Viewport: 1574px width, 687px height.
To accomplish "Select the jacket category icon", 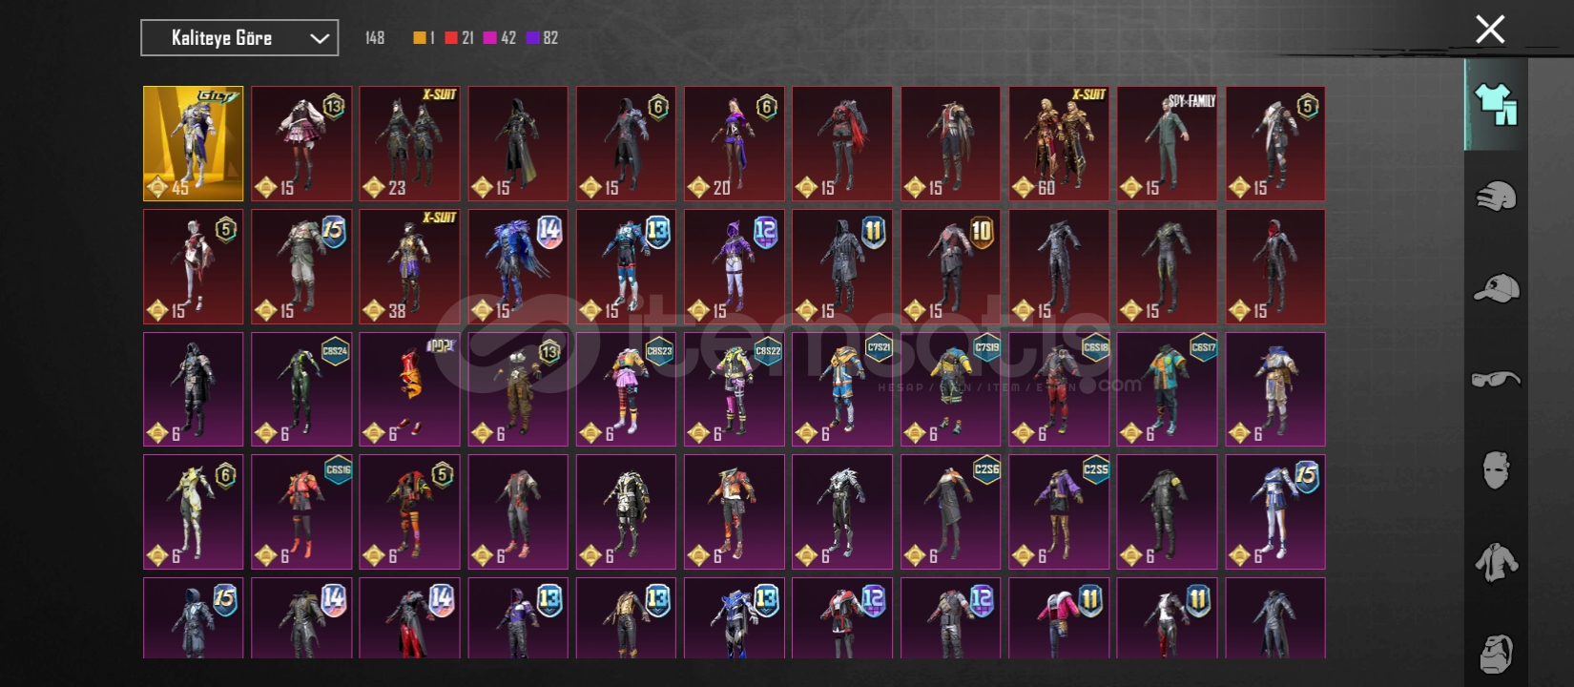I will pos(1496,562).
